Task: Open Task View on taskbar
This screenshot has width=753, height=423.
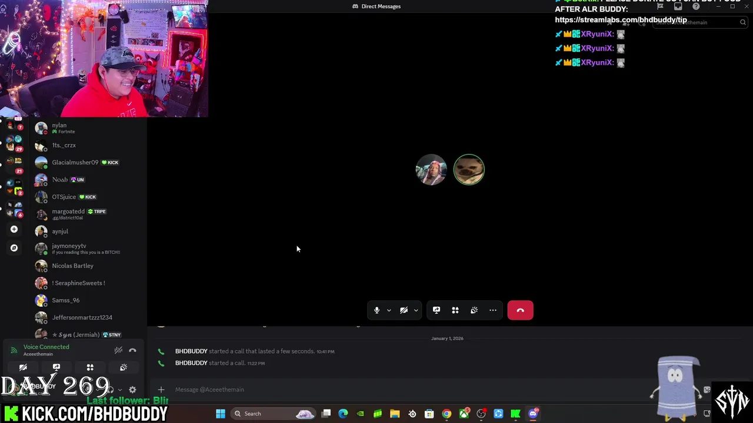Action: (x=326, y=414)
